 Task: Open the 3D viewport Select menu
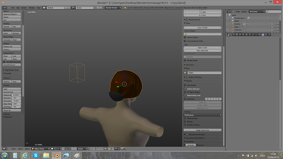[x=20, y=149]
